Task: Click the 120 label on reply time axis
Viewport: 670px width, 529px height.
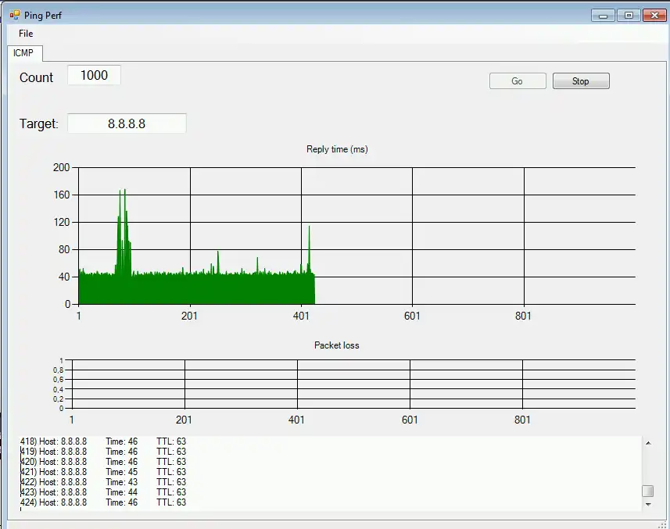Action: [x=61, y=222]
